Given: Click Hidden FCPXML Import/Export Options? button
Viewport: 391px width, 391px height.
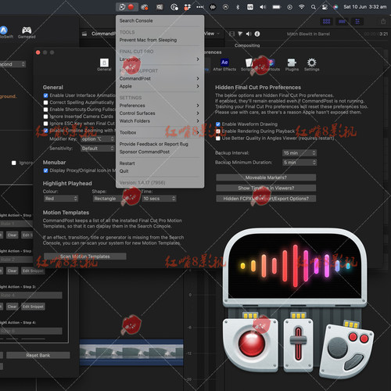Looking at the screenshot, I should click(x=266, y=199).
